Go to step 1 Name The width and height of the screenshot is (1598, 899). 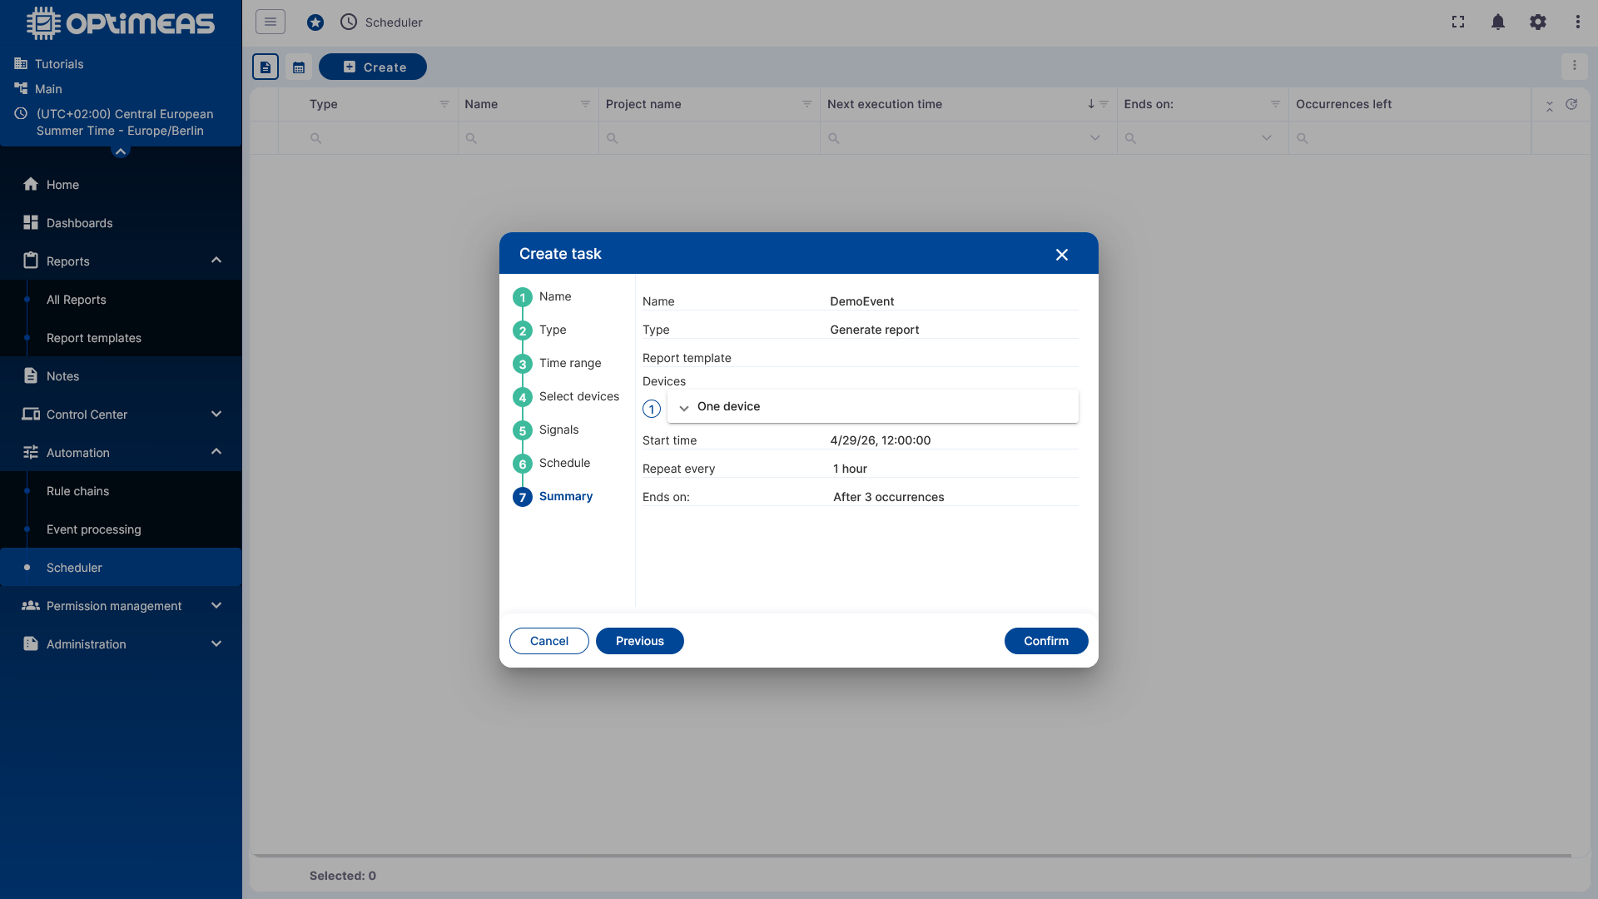542,297
